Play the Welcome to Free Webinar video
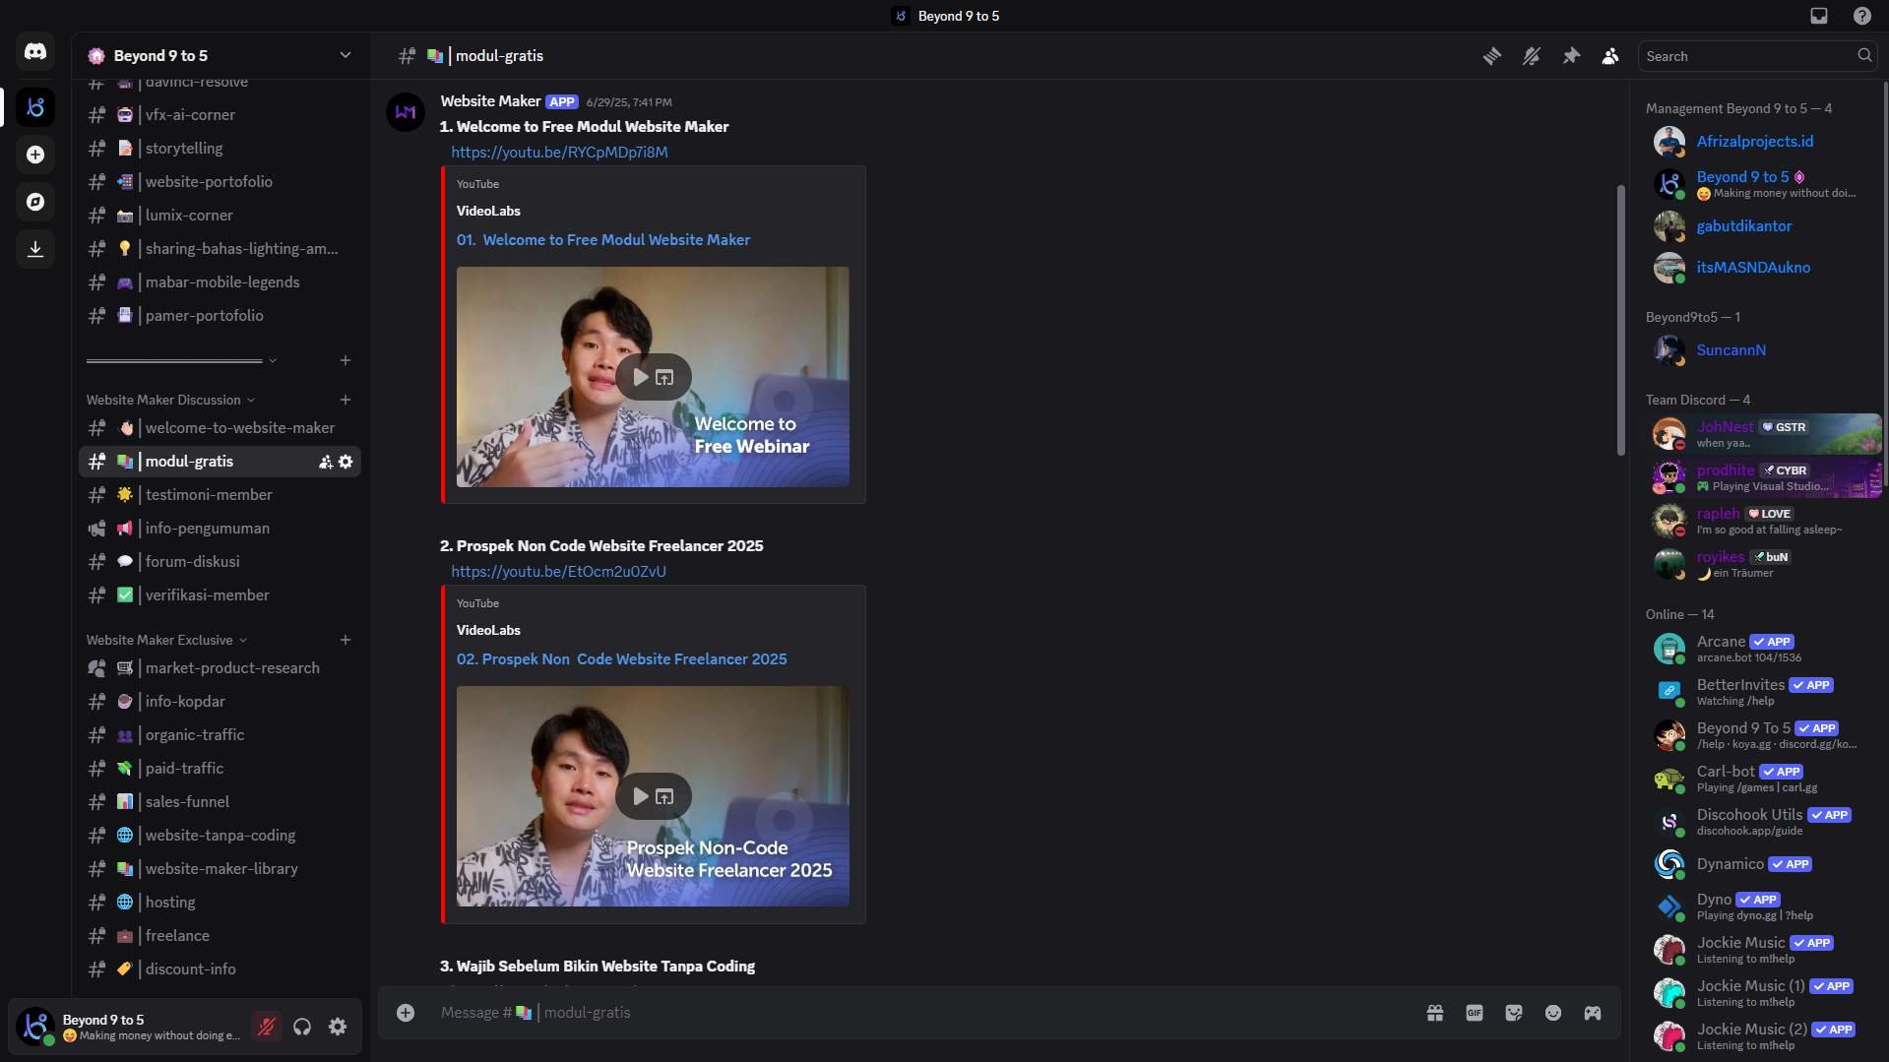The image size is (1889, 1062). tap(641, 377)
